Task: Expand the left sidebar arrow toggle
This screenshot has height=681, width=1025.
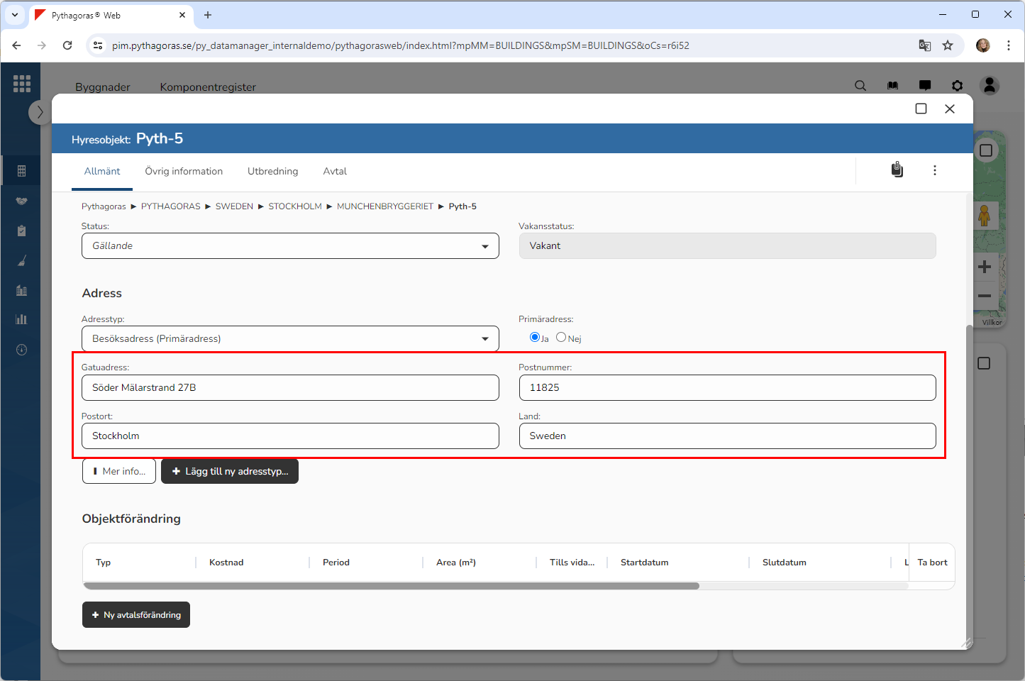Action: 40,112
